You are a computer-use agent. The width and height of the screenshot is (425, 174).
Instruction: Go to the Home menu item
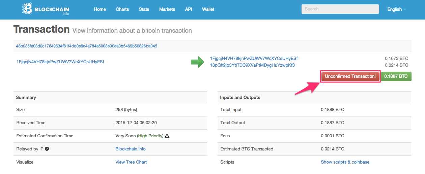tap(100, 9)
